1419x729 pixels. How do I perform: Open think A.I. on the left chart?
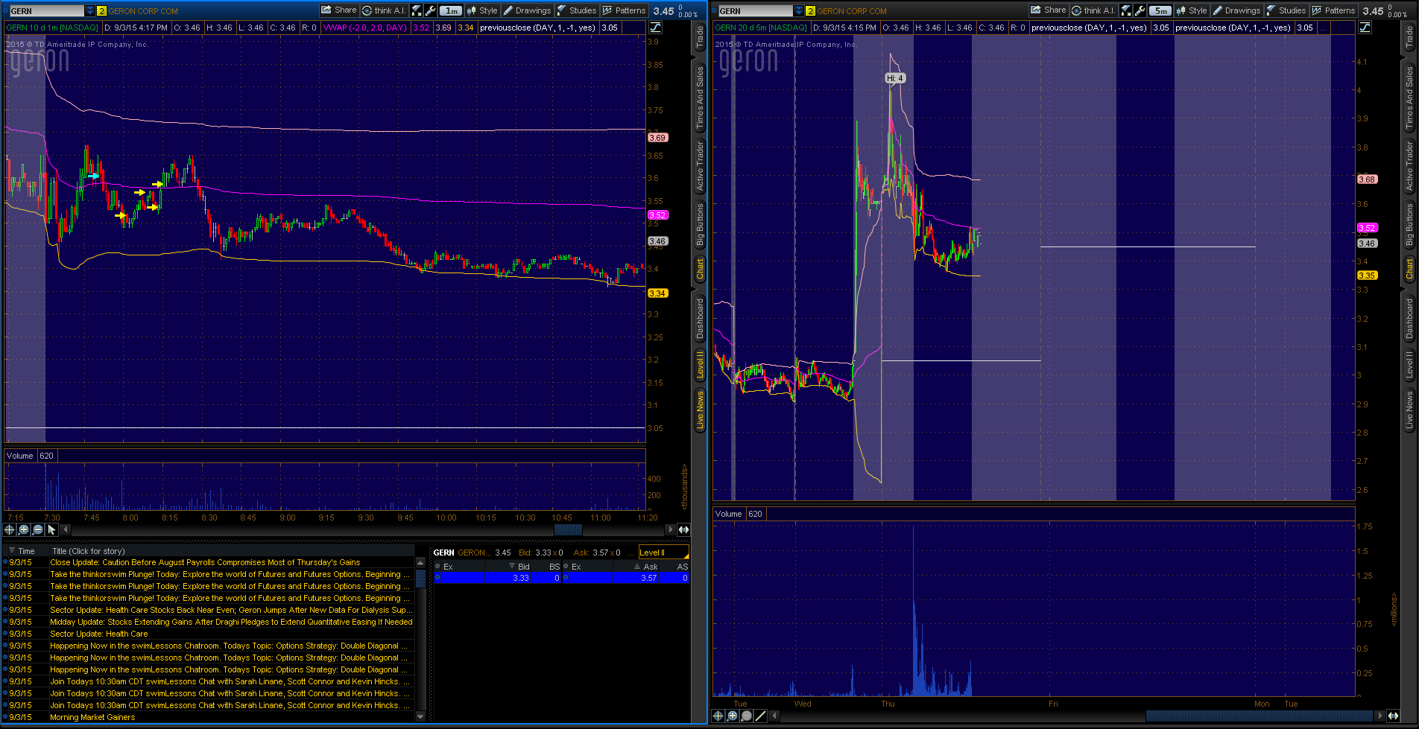(x=384, y=10)
